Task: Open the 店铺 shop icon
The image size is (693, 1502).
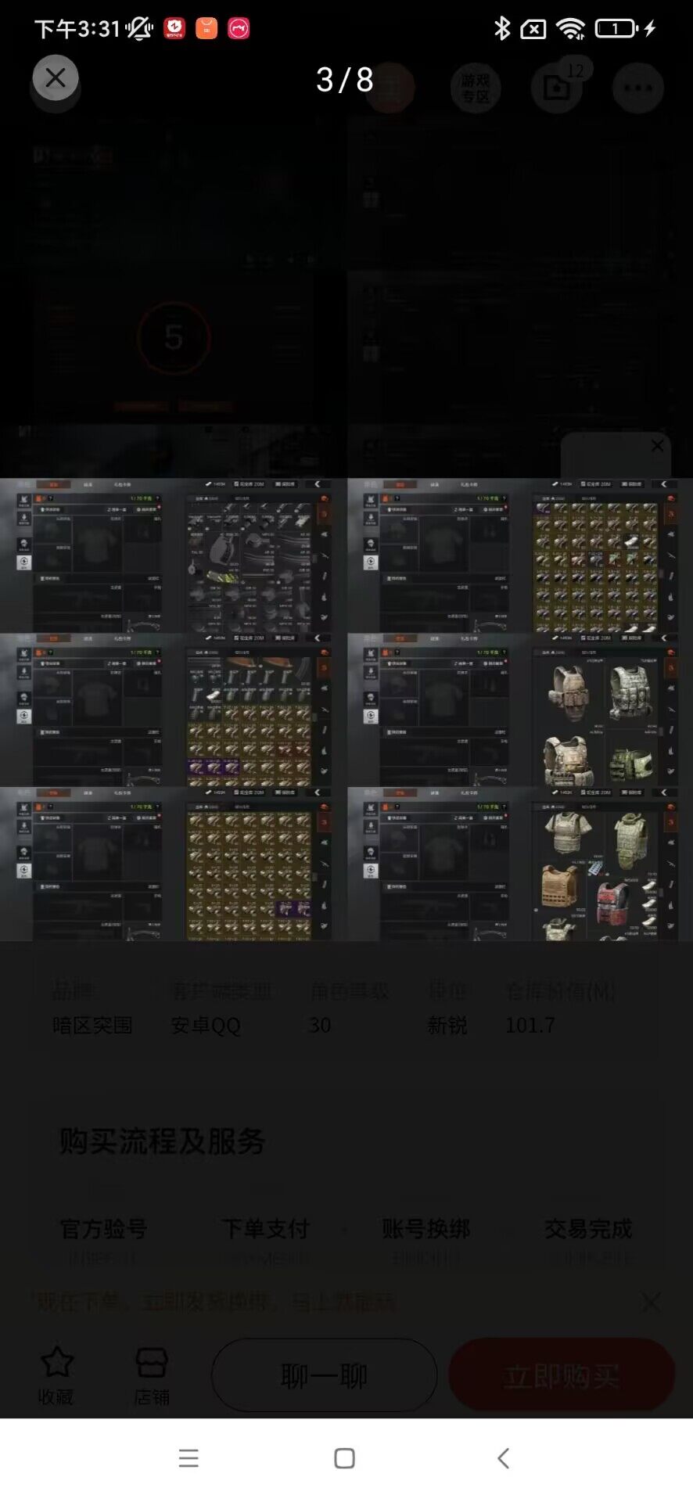Action: [x=152, y=1375]
